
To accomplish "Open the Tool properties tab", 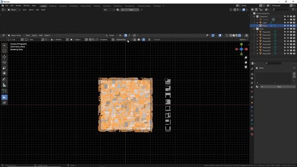I will tap(252, 69).
